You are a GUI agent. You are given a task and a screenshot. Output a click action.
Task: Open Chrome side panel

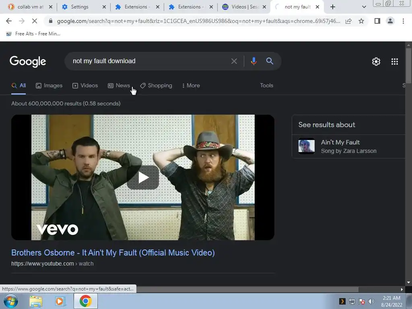[377, 21]
